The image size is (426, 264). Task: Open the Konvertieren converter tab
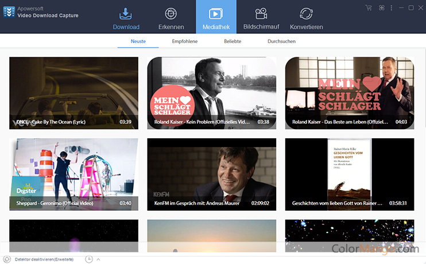pyautogui.click(x=306, y=18)
